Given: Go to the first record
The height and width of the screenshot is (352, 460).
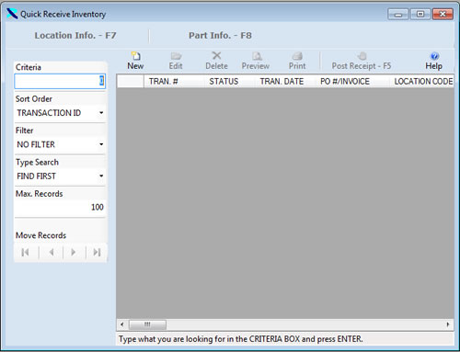Looking at the screenshot, I should tap(26, 253).
